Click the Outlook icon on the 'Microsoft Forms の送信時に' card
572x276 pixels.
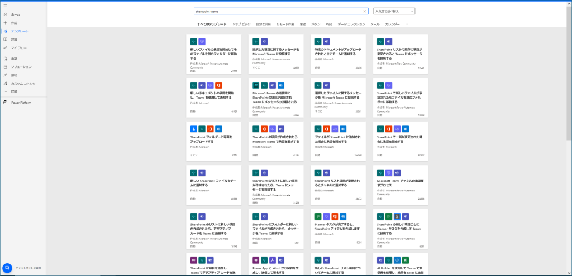(280, 85)
